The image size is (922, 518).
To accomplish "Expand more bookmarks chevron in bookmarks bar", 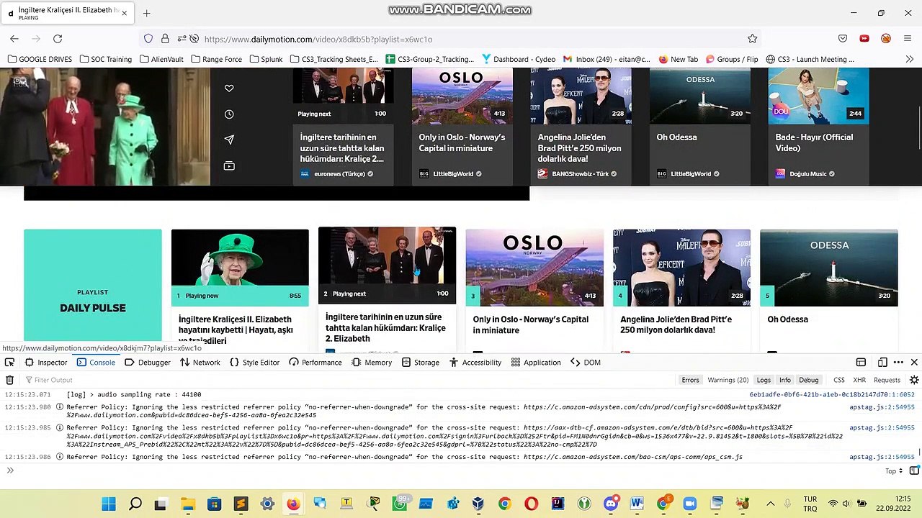I will click(909, 59).
